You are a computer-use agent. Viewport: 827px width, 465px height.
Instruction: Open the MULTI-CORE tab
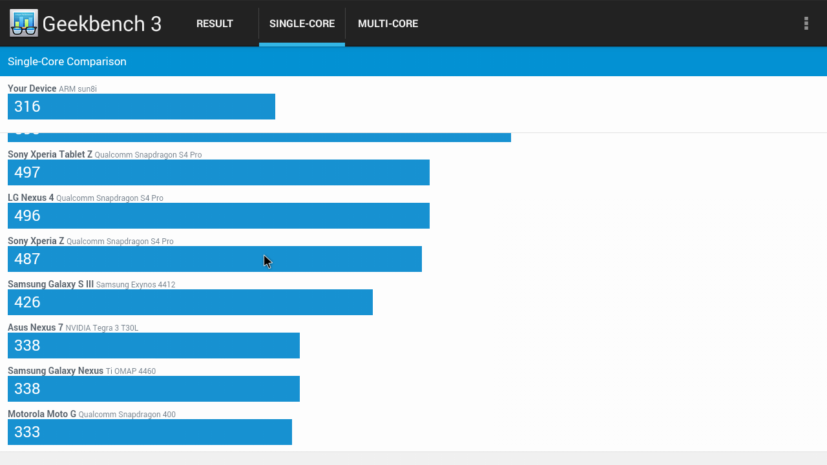pos(388,23)
